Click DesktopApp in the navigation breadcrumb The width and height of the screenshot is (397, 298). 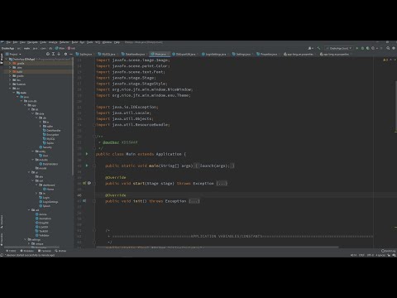(x=7, y=48)
